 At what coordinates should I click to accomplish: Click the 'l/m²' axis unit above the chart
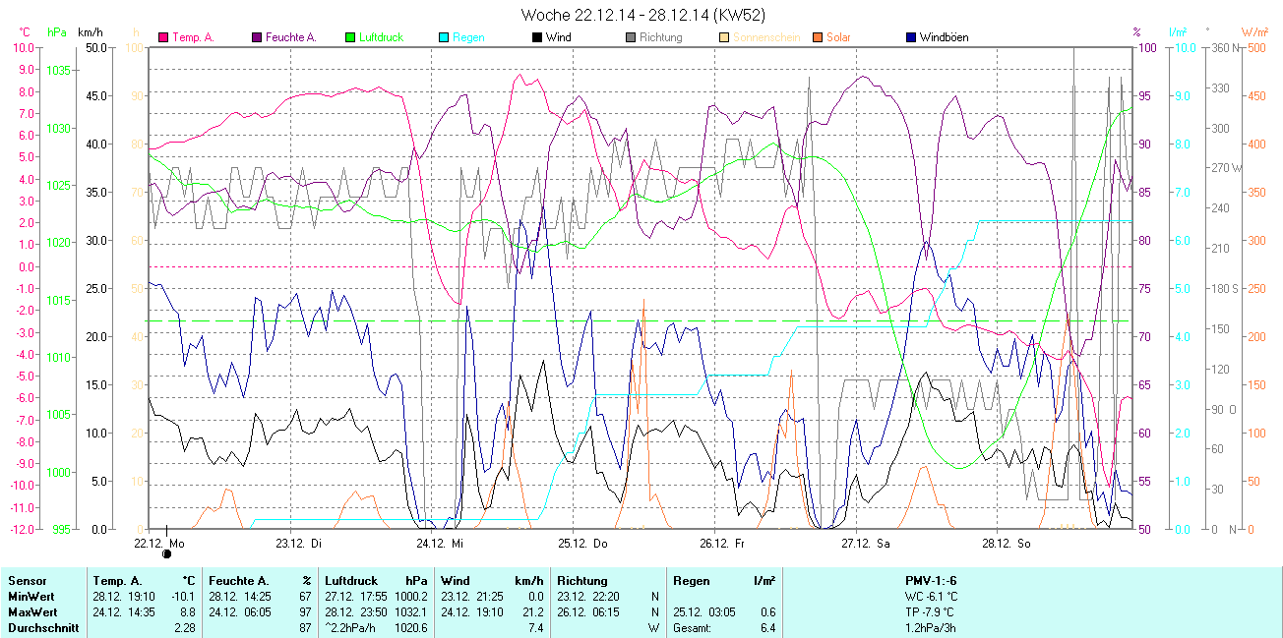(x=1180, y=32)
